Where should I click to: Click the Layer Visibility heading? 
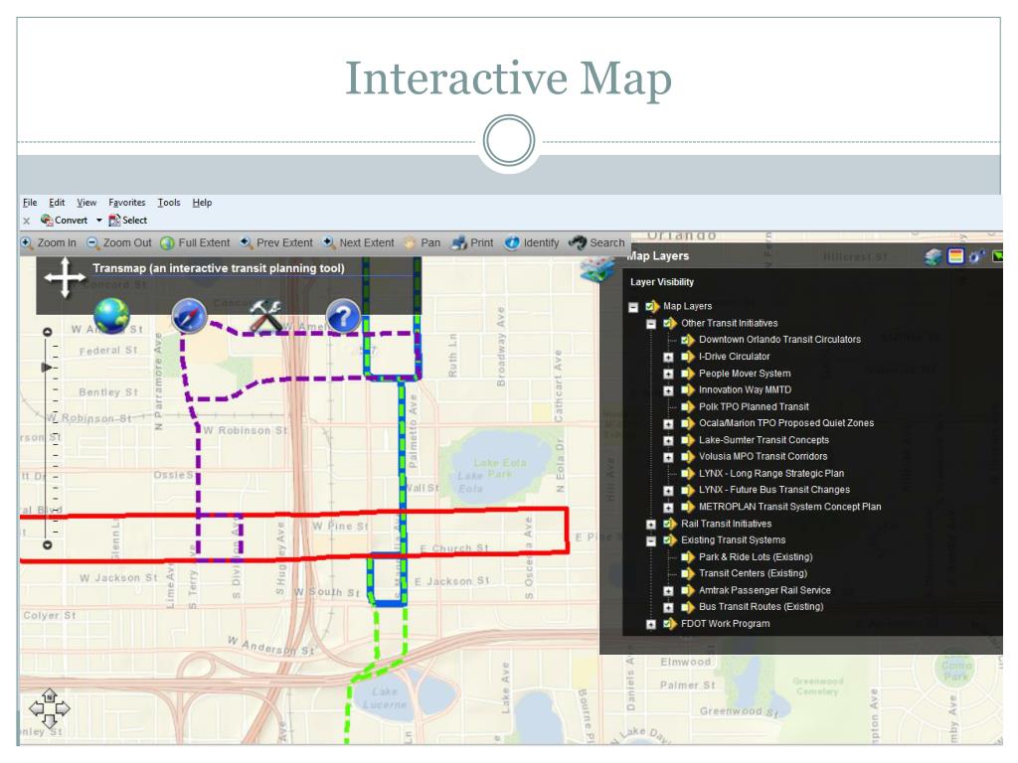(x=661, y=281)
